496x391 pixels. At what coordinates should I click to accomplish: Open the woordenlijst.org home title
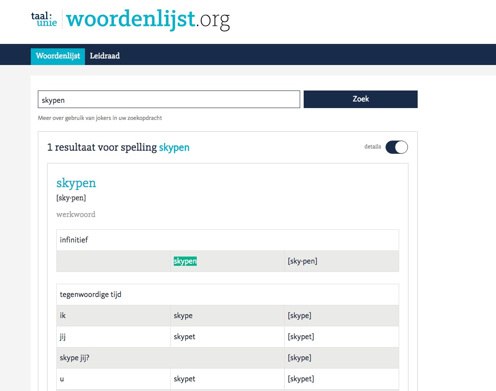point(148,20)
